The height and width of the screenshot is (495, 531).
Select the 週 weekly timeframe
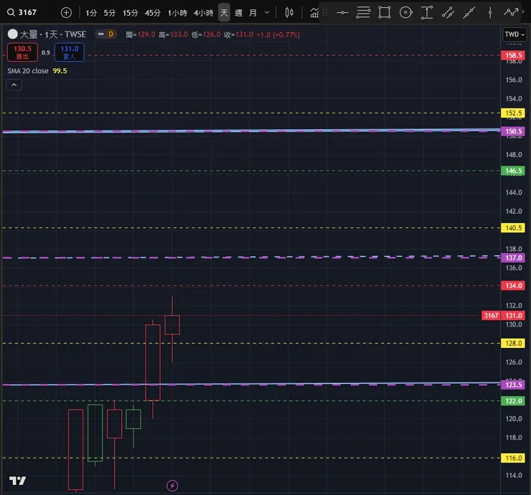238,13
